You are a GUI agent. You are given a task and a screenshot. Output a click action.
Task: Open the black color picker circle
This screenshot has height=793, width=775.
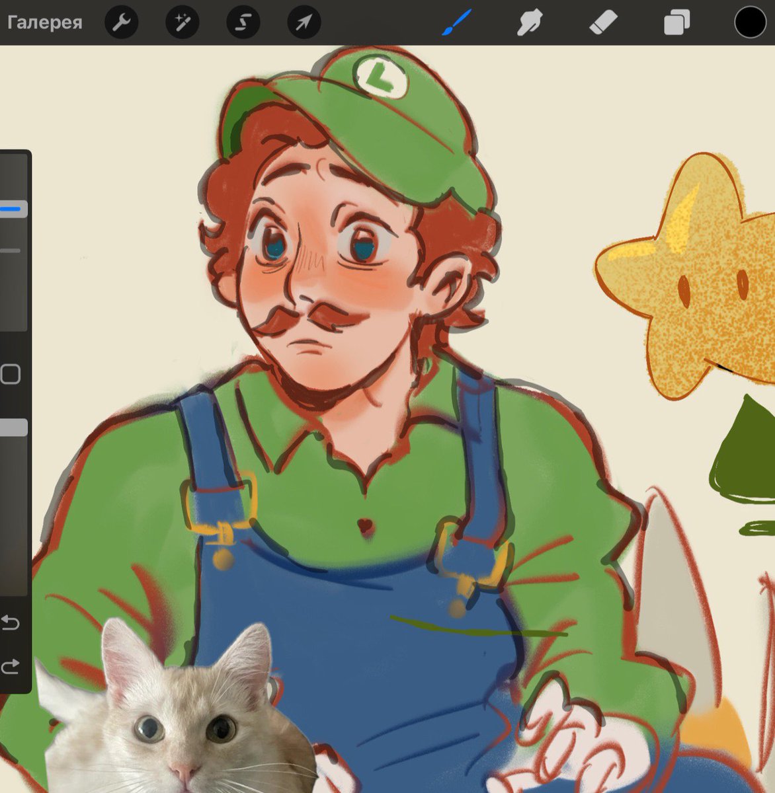click(x=750, y=22)
